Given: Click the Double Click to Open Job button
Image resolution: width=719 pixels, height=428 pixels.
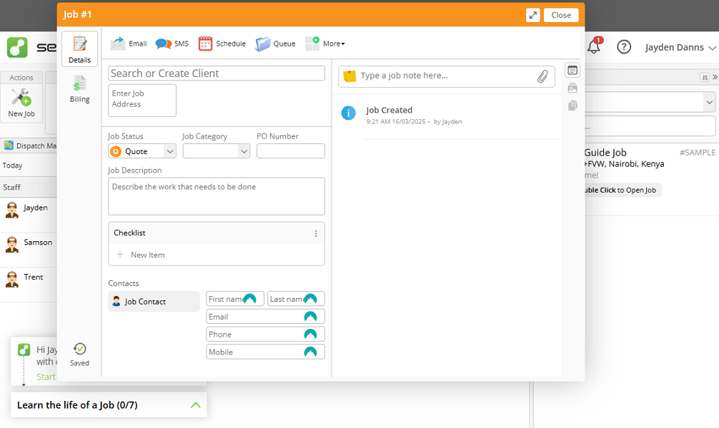Looking at the screenshot, I should click(623, 190).
